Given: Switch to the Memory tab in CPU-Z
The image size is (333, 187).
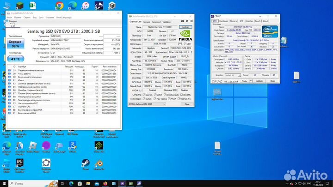Looking at the screenshot, I should 233,21.
